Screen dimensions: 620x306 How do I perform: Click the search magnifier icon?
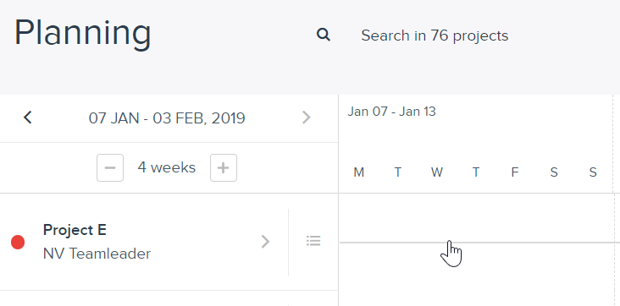pos(324,35)
